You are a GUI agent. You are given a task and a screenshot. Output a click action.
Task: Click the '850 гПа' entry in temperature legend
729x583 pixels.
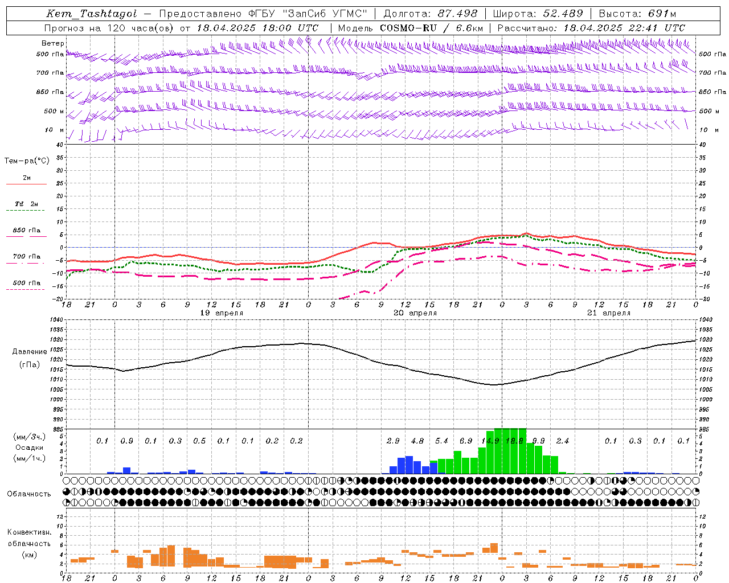27,231
